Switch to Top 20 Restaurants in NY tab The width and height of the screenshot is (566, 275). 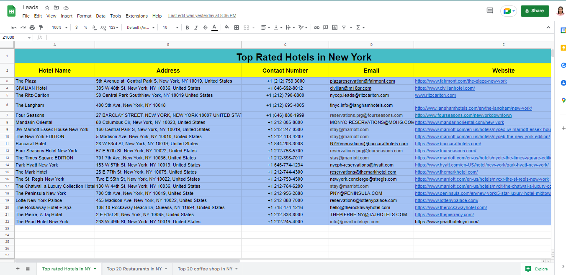click(137, 269)
